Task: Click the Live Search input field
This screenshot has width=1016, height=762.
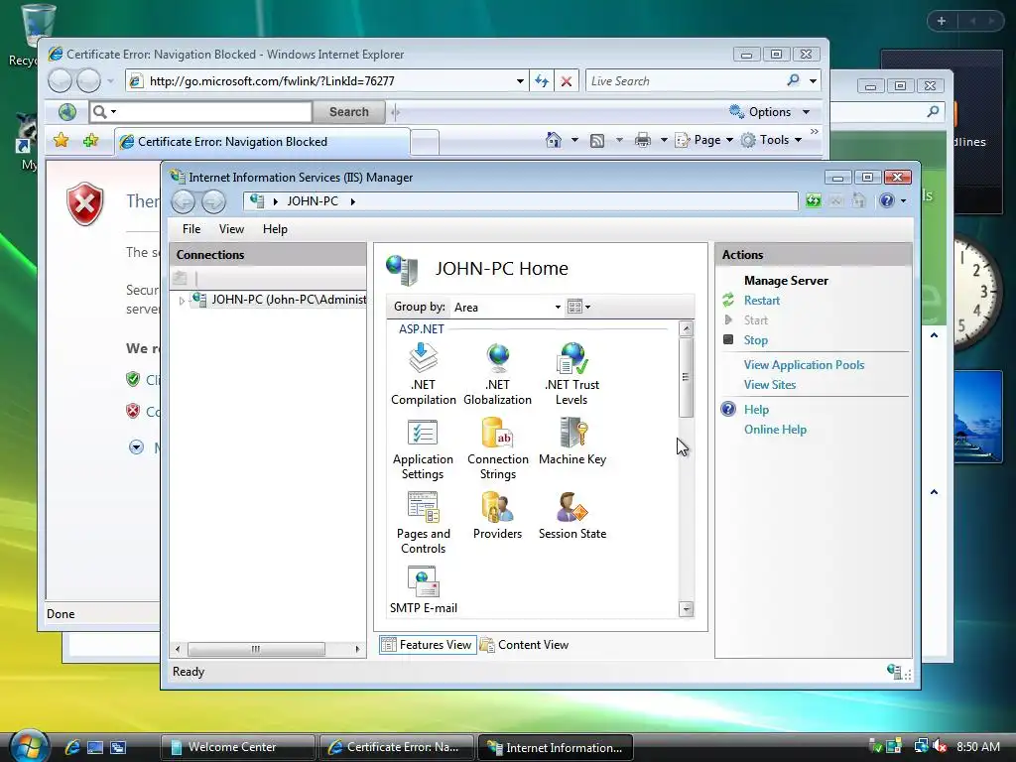Action: click(x=684, y=81)
